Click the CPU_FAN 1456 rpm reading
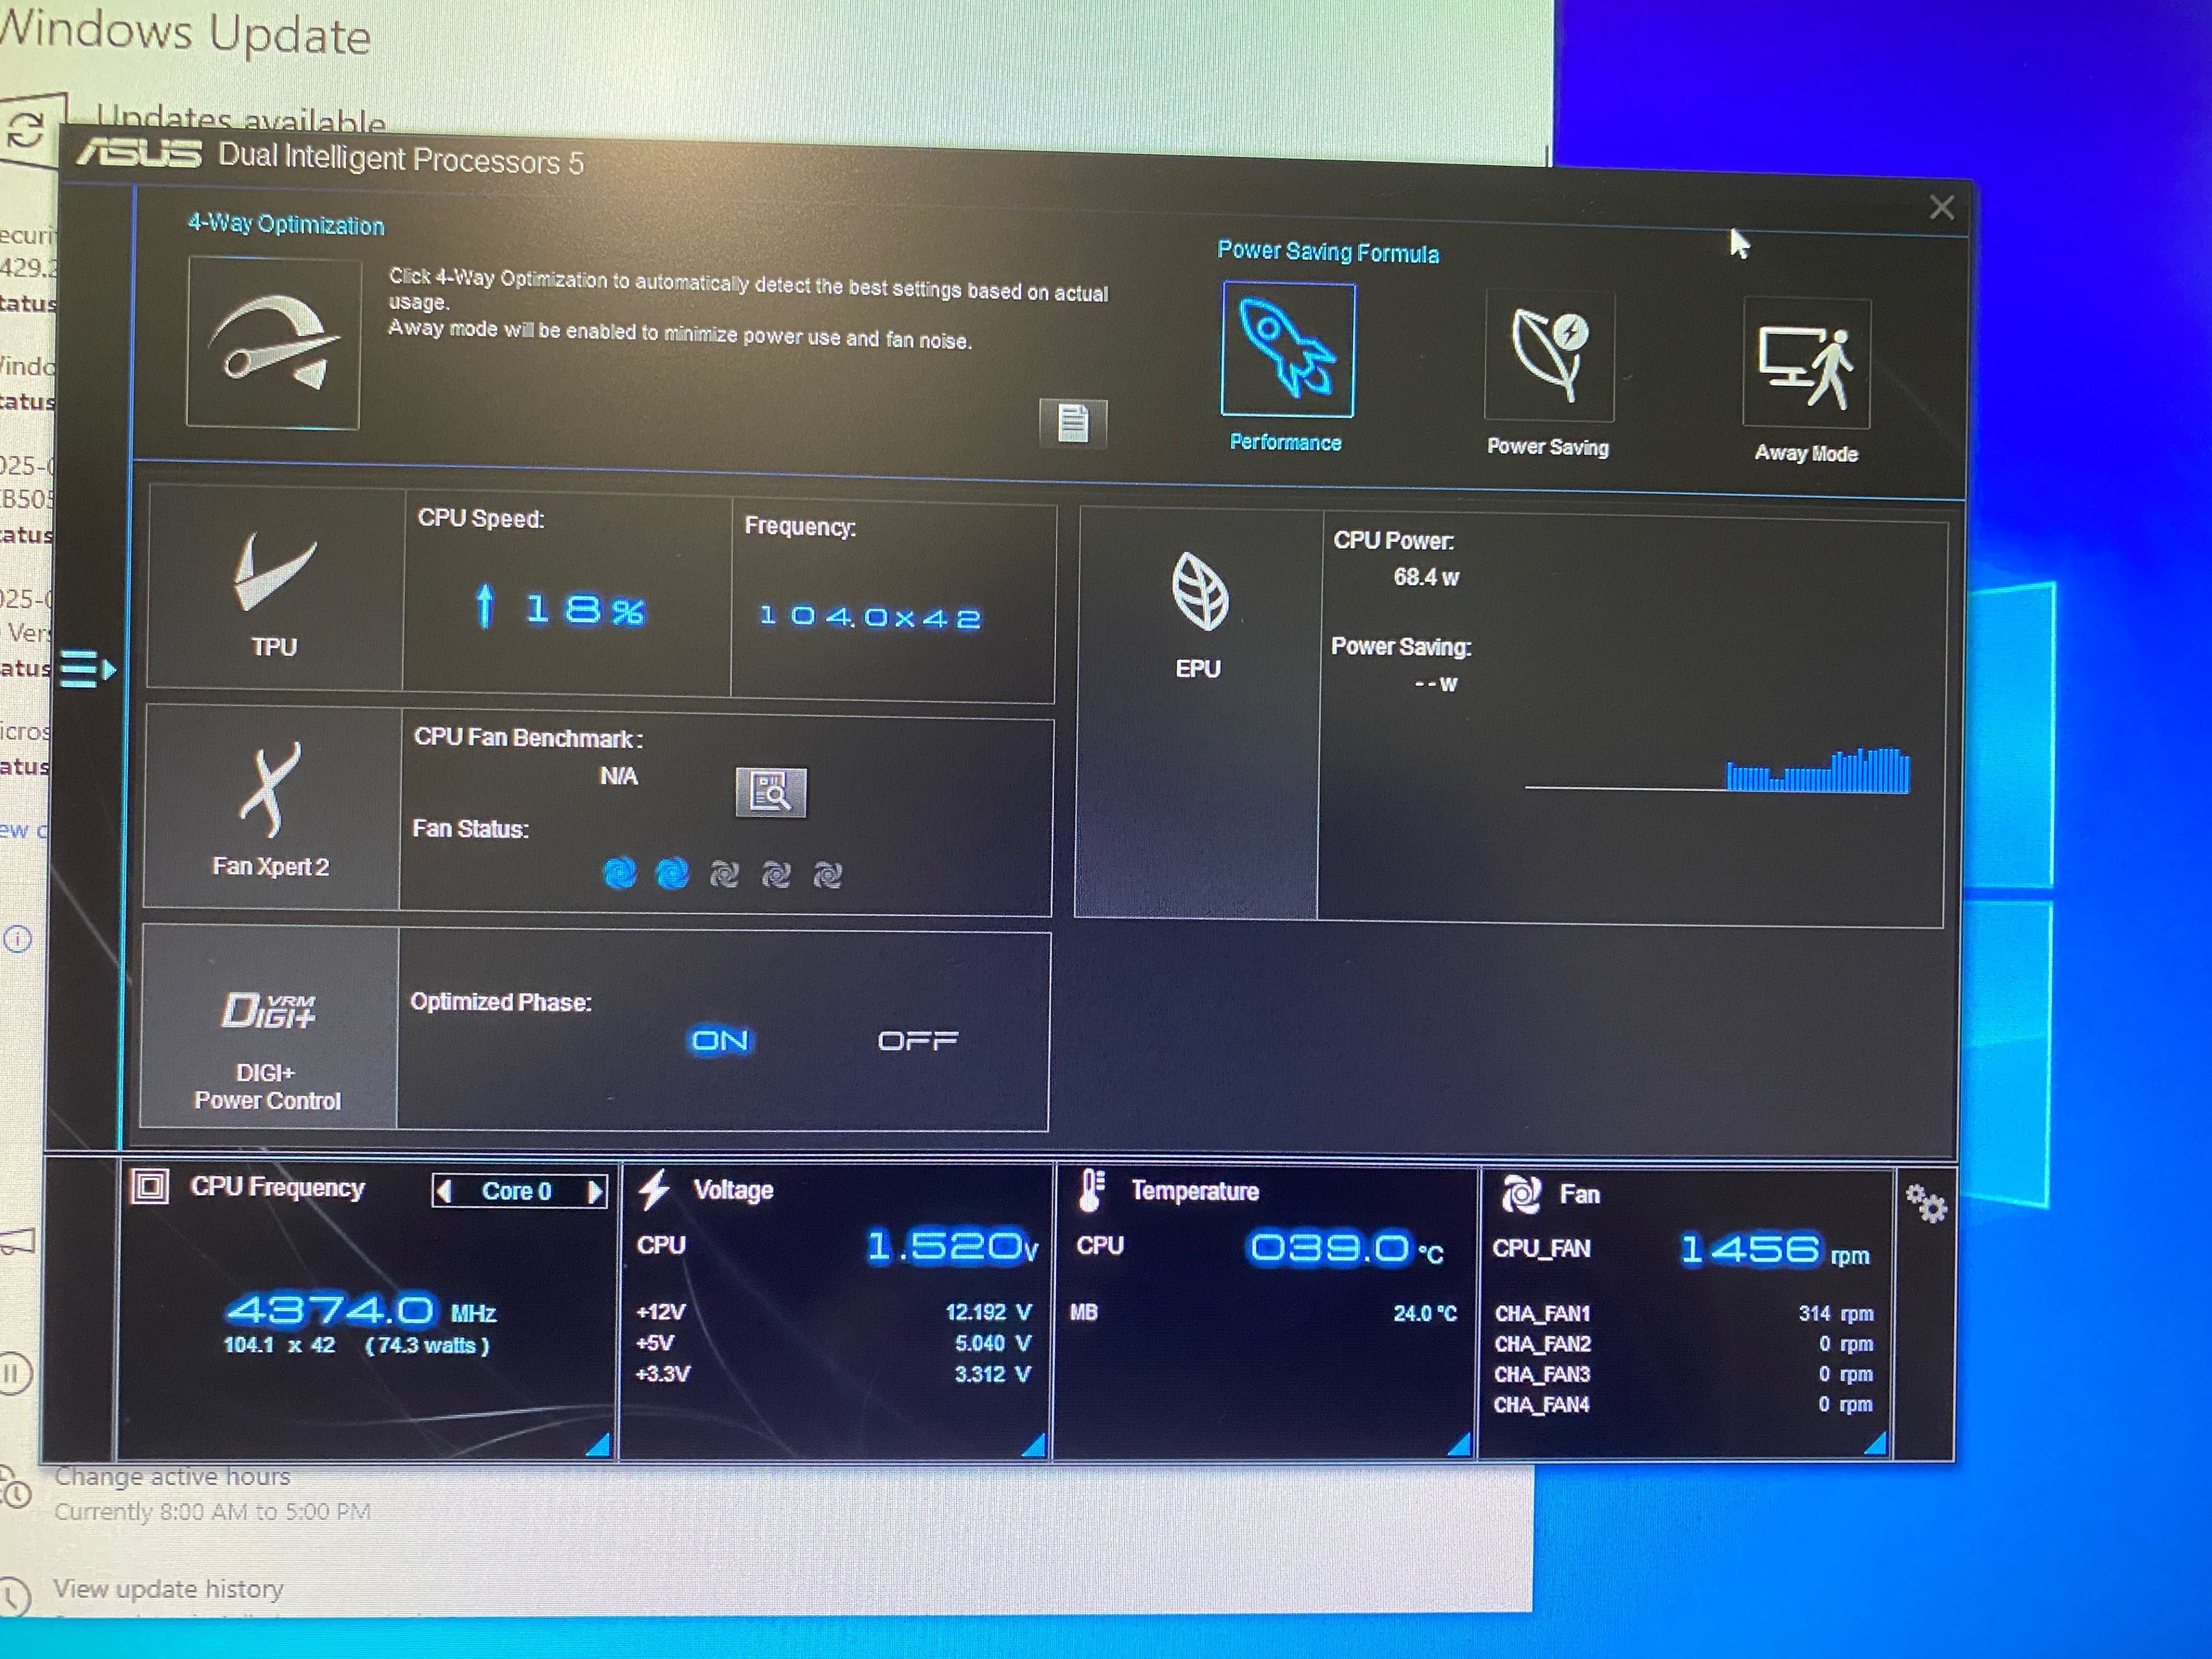Screen dimensions: 2212x1659 1774,1250
